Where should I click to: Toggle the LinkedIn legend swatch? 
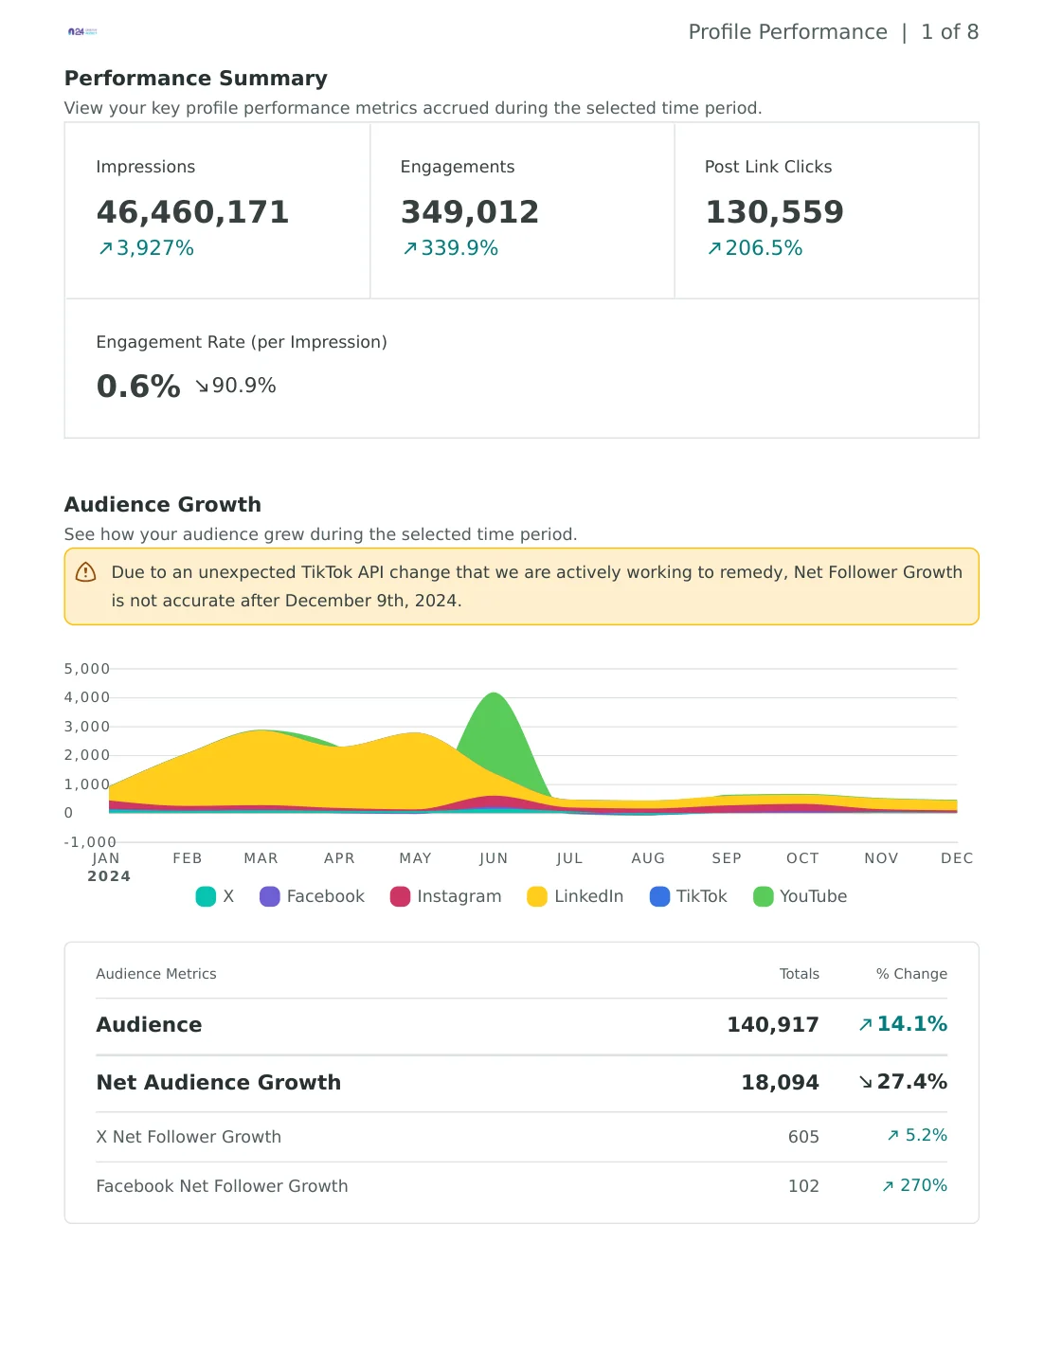[x=537, y=896]
